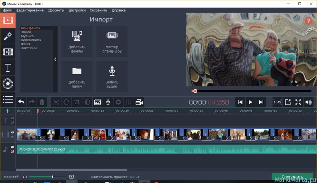Click zoom-out icon next to Масштаб
Image resolution: width=317 pixels, height=183 pixels.
[x=25, y=177]
